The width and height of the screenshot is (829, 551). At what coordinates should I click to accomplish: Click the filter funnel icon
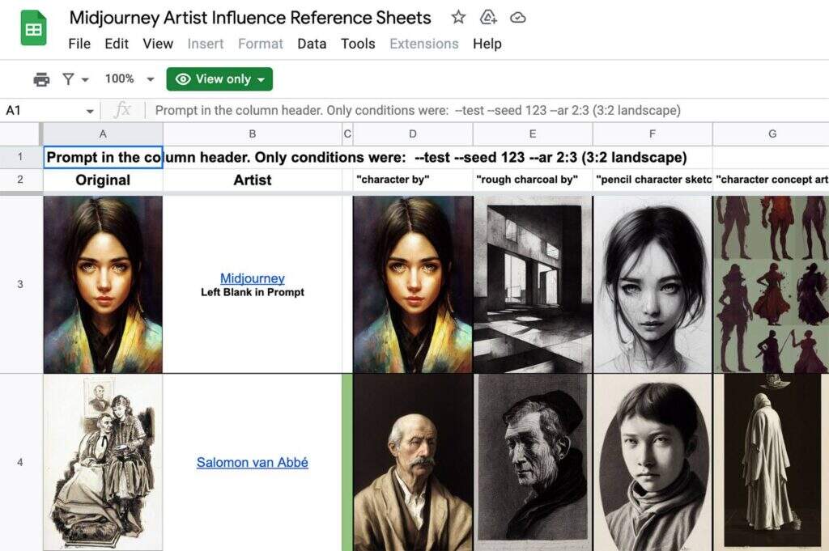(x=68, y=78)
